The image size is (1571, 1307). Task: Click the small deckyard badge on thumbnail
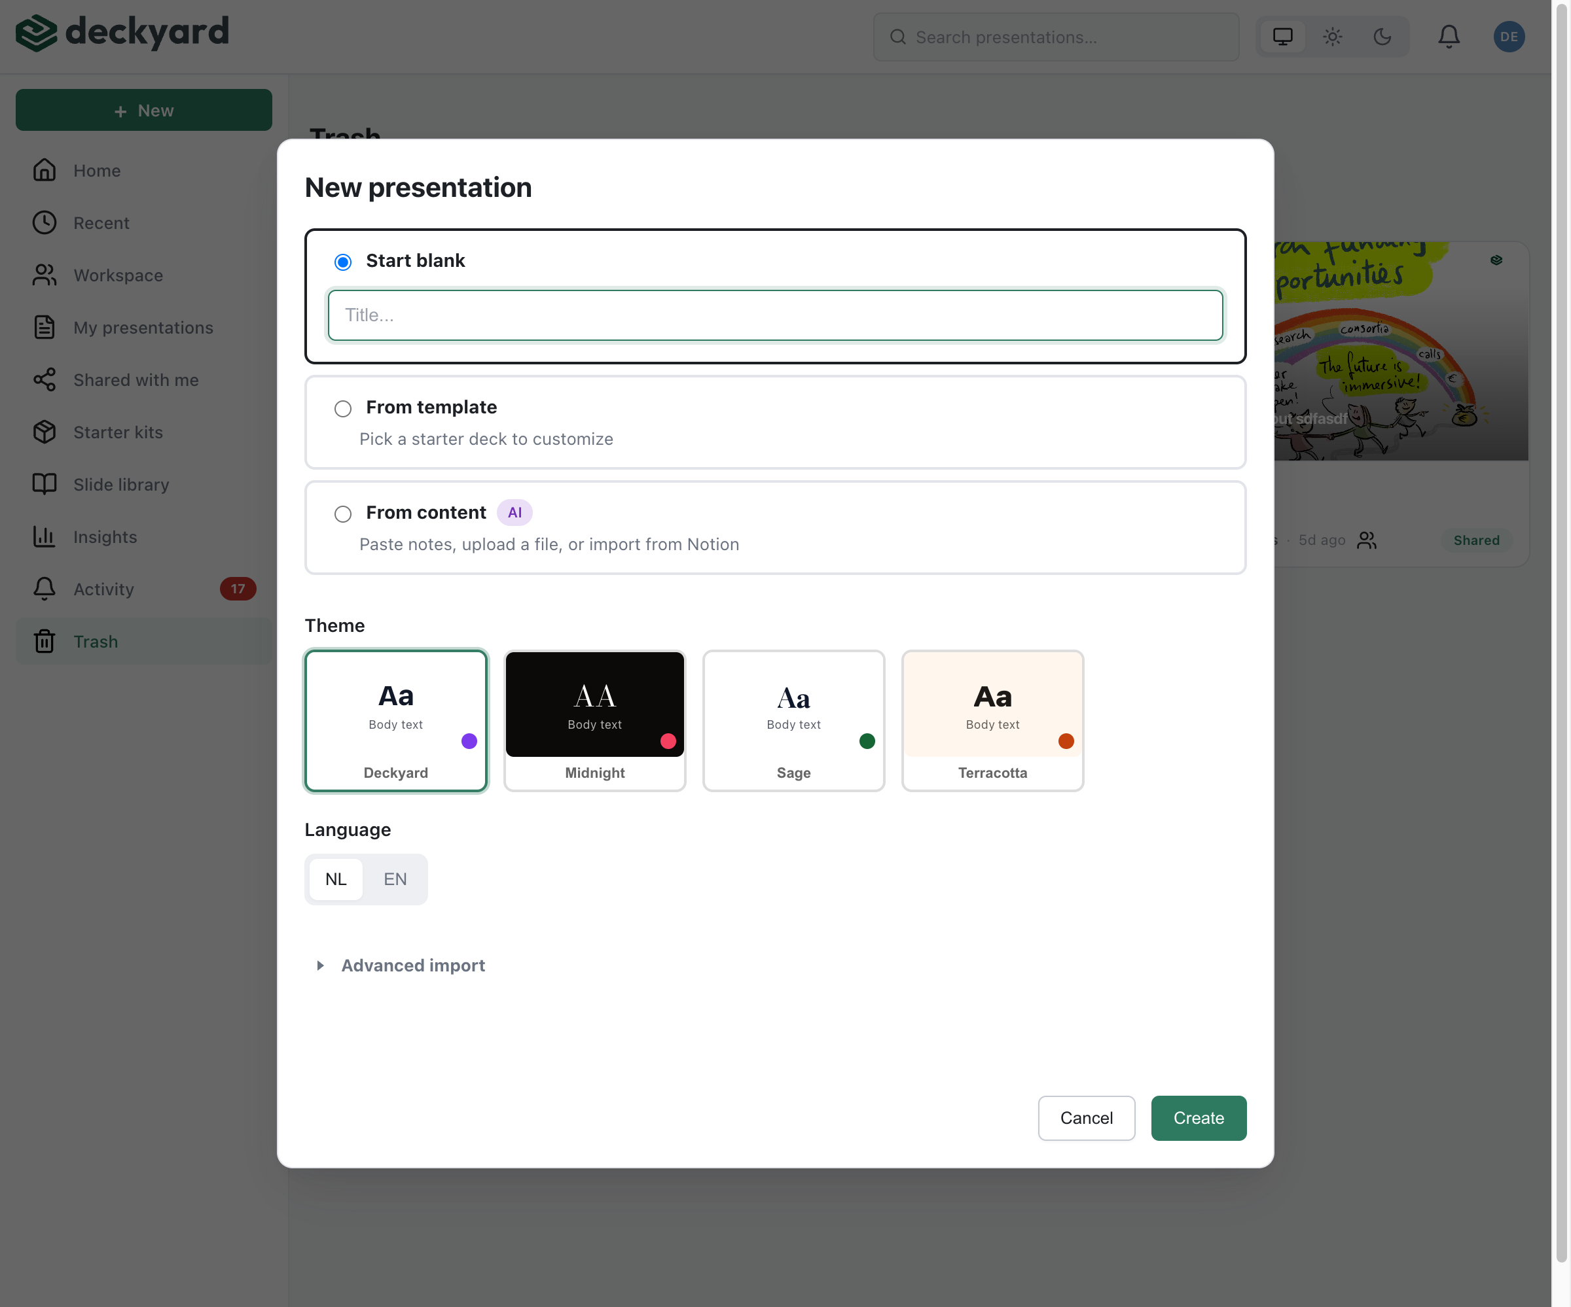1496,260
